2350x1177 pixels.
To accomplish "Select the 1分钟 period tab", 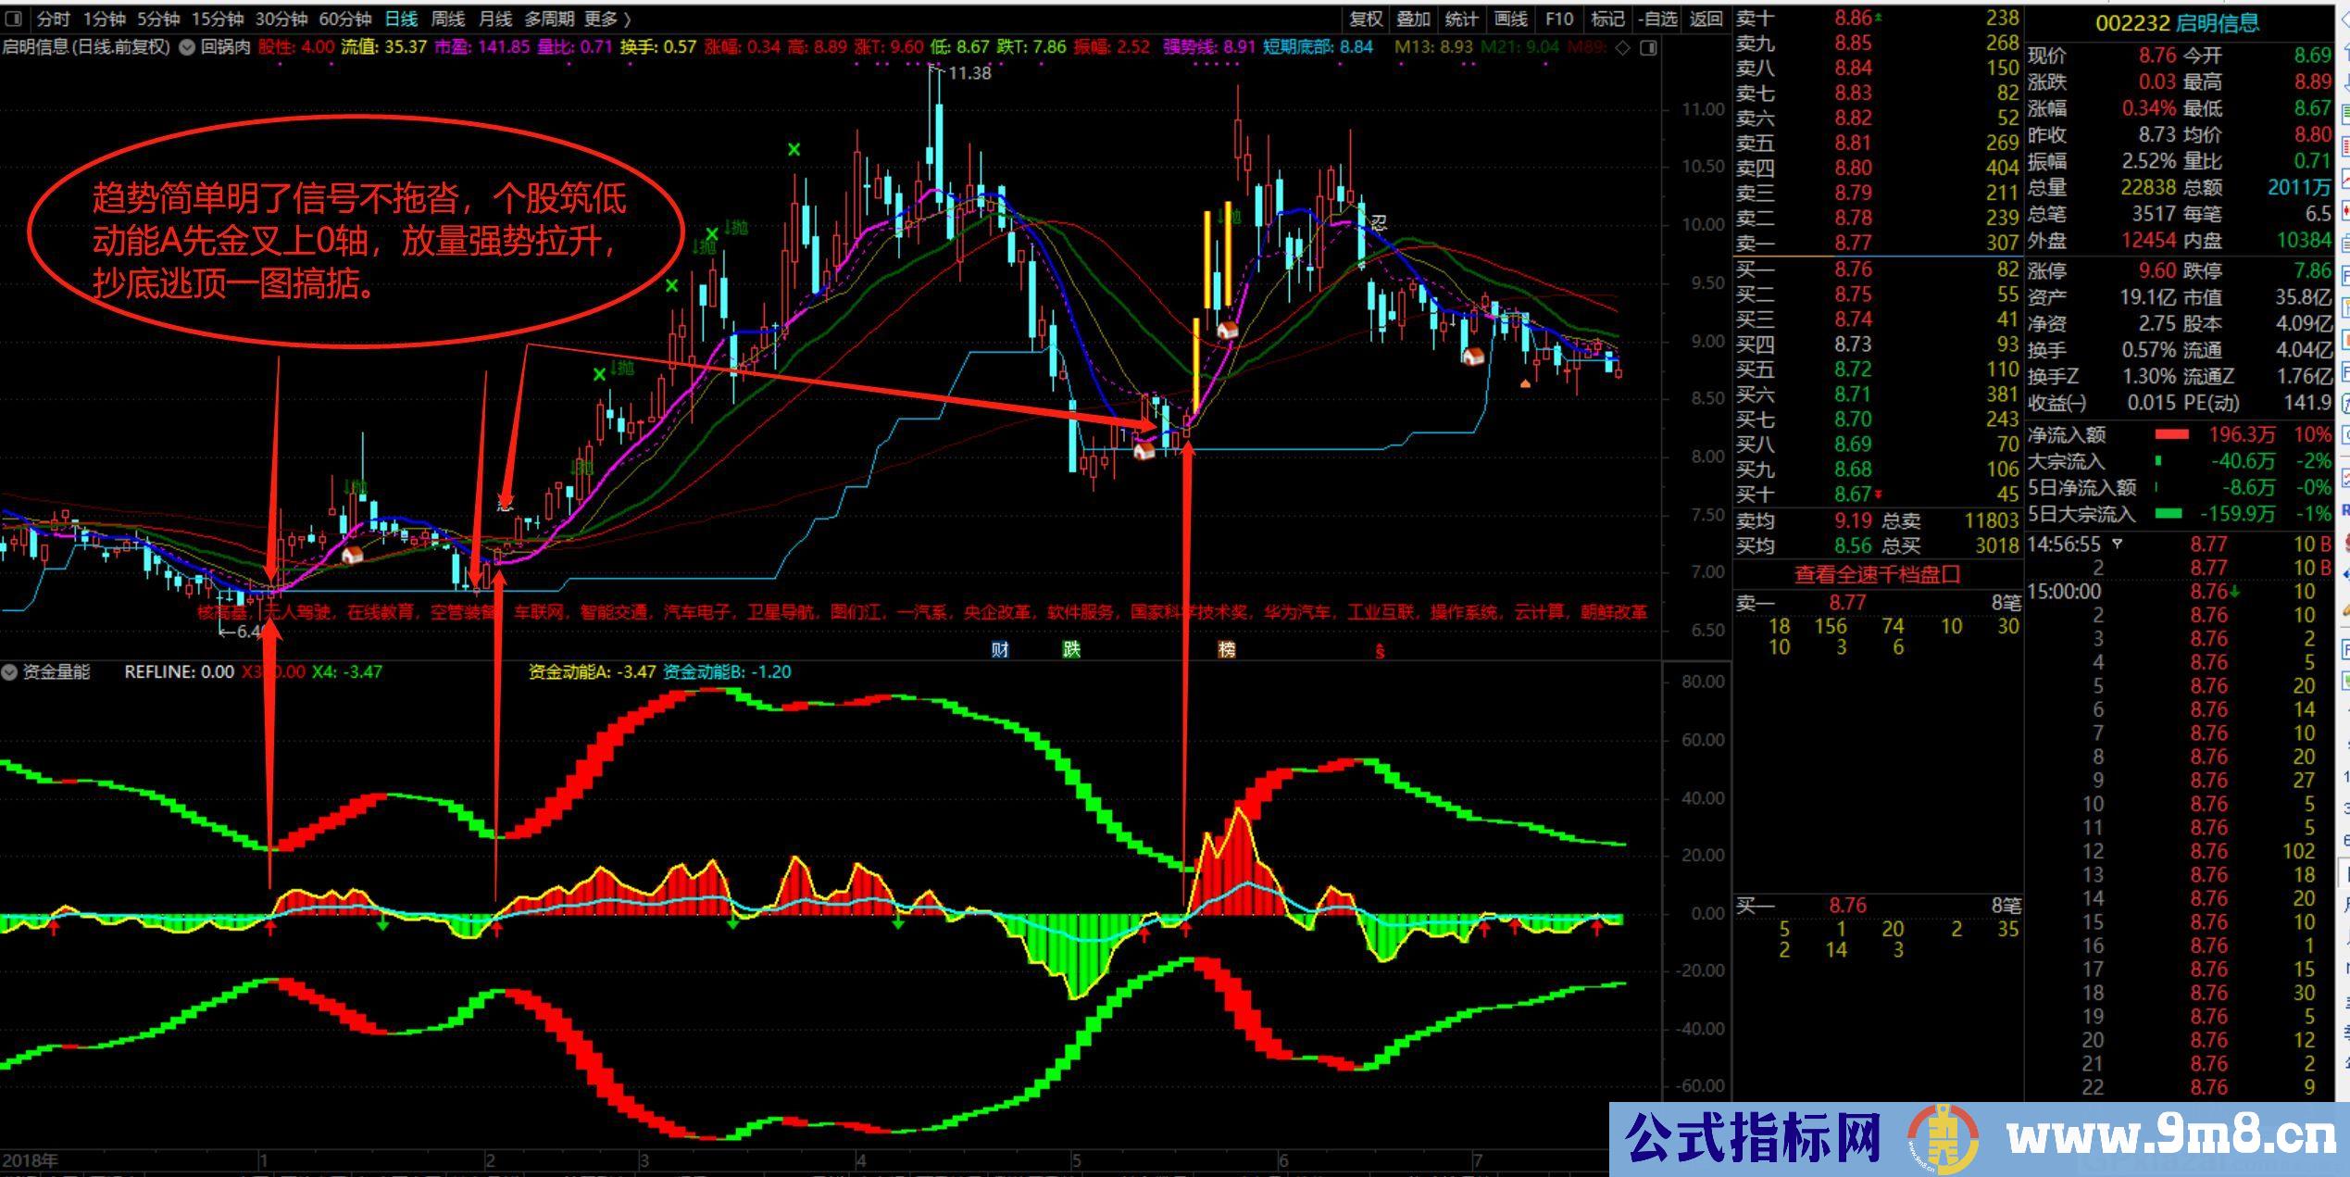I will pyautogui.click(x=104, y=19).
